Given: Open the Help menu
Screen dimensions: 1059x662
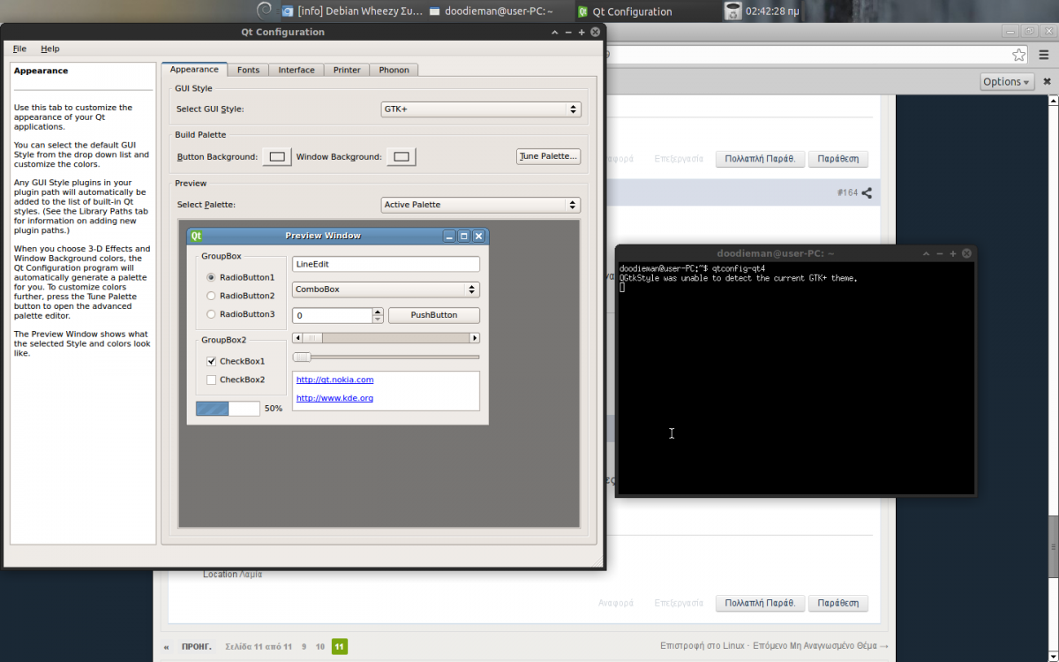Looking at the screenshot, I should 50,49.
